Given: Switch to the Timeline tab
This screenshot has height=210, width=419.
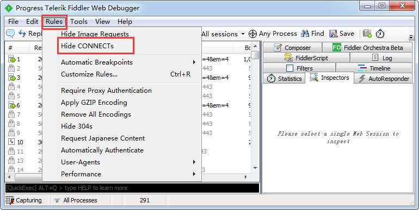Looking at the screenshot, I should pyautogui.click(x=374, y=68).
